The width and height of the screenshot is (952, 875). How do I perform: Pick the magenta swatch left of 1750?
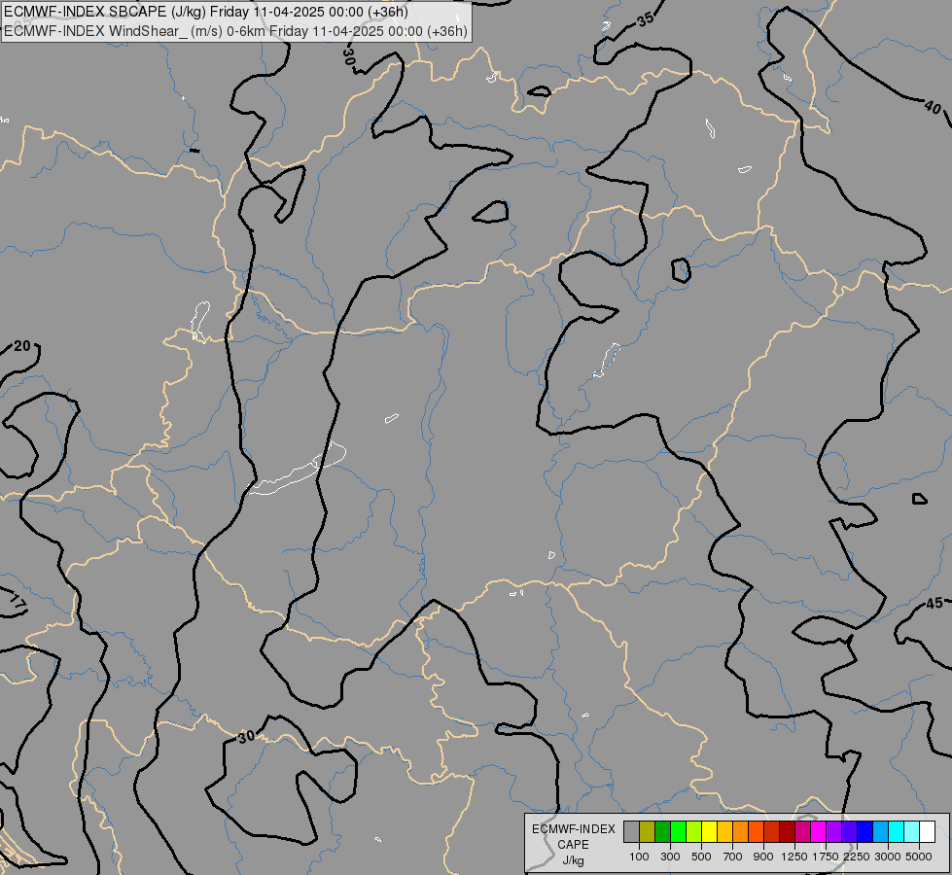tap(819, 832)
